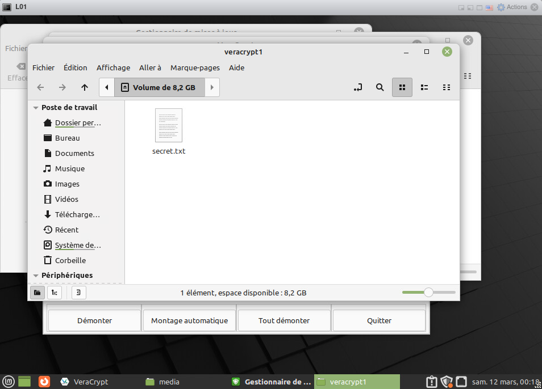This screenshot has height=389, width=542.
Task: Go back using the back arrow
Action: (x=40, y=87)
